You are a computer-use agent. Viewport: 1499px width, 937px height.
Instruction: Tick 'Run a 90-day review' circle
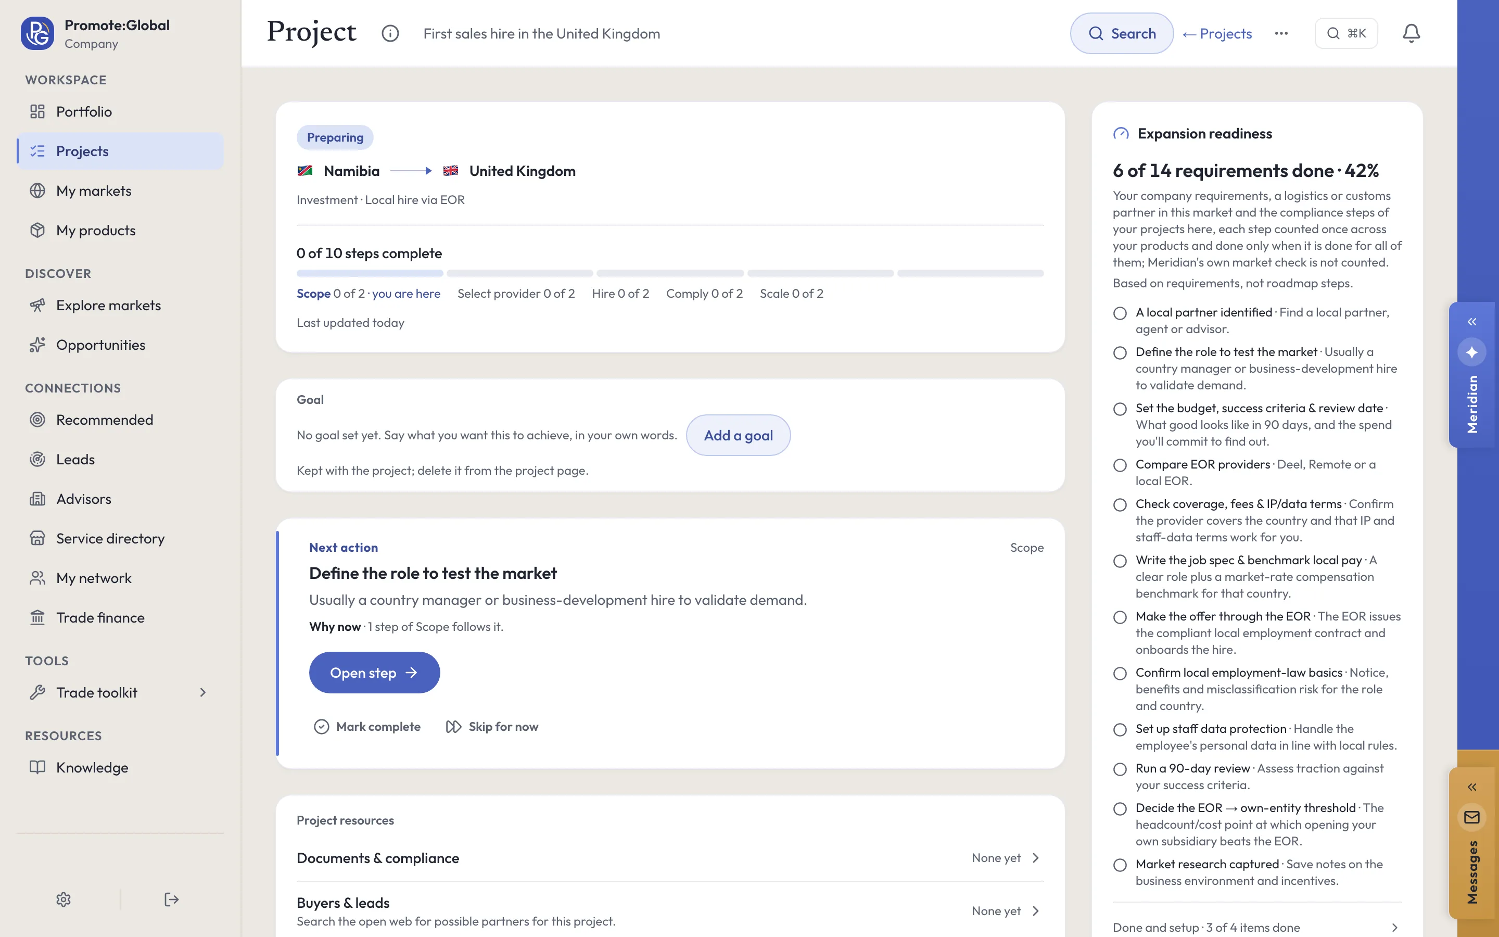pos(1120,769)
